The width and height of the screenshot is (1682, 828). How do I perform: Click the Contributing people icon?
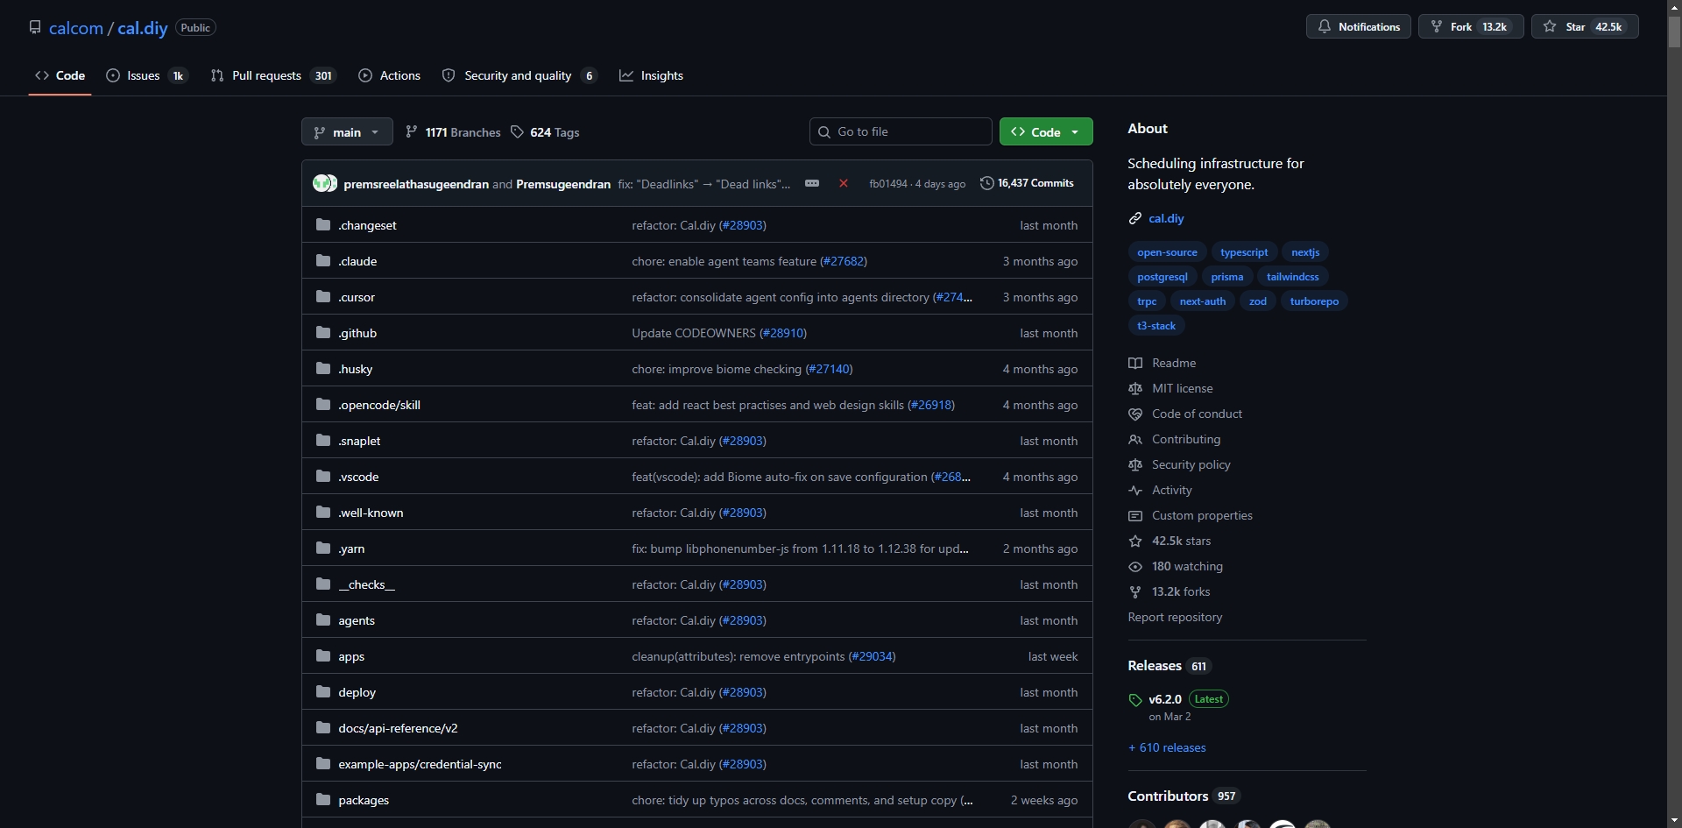1135,439
